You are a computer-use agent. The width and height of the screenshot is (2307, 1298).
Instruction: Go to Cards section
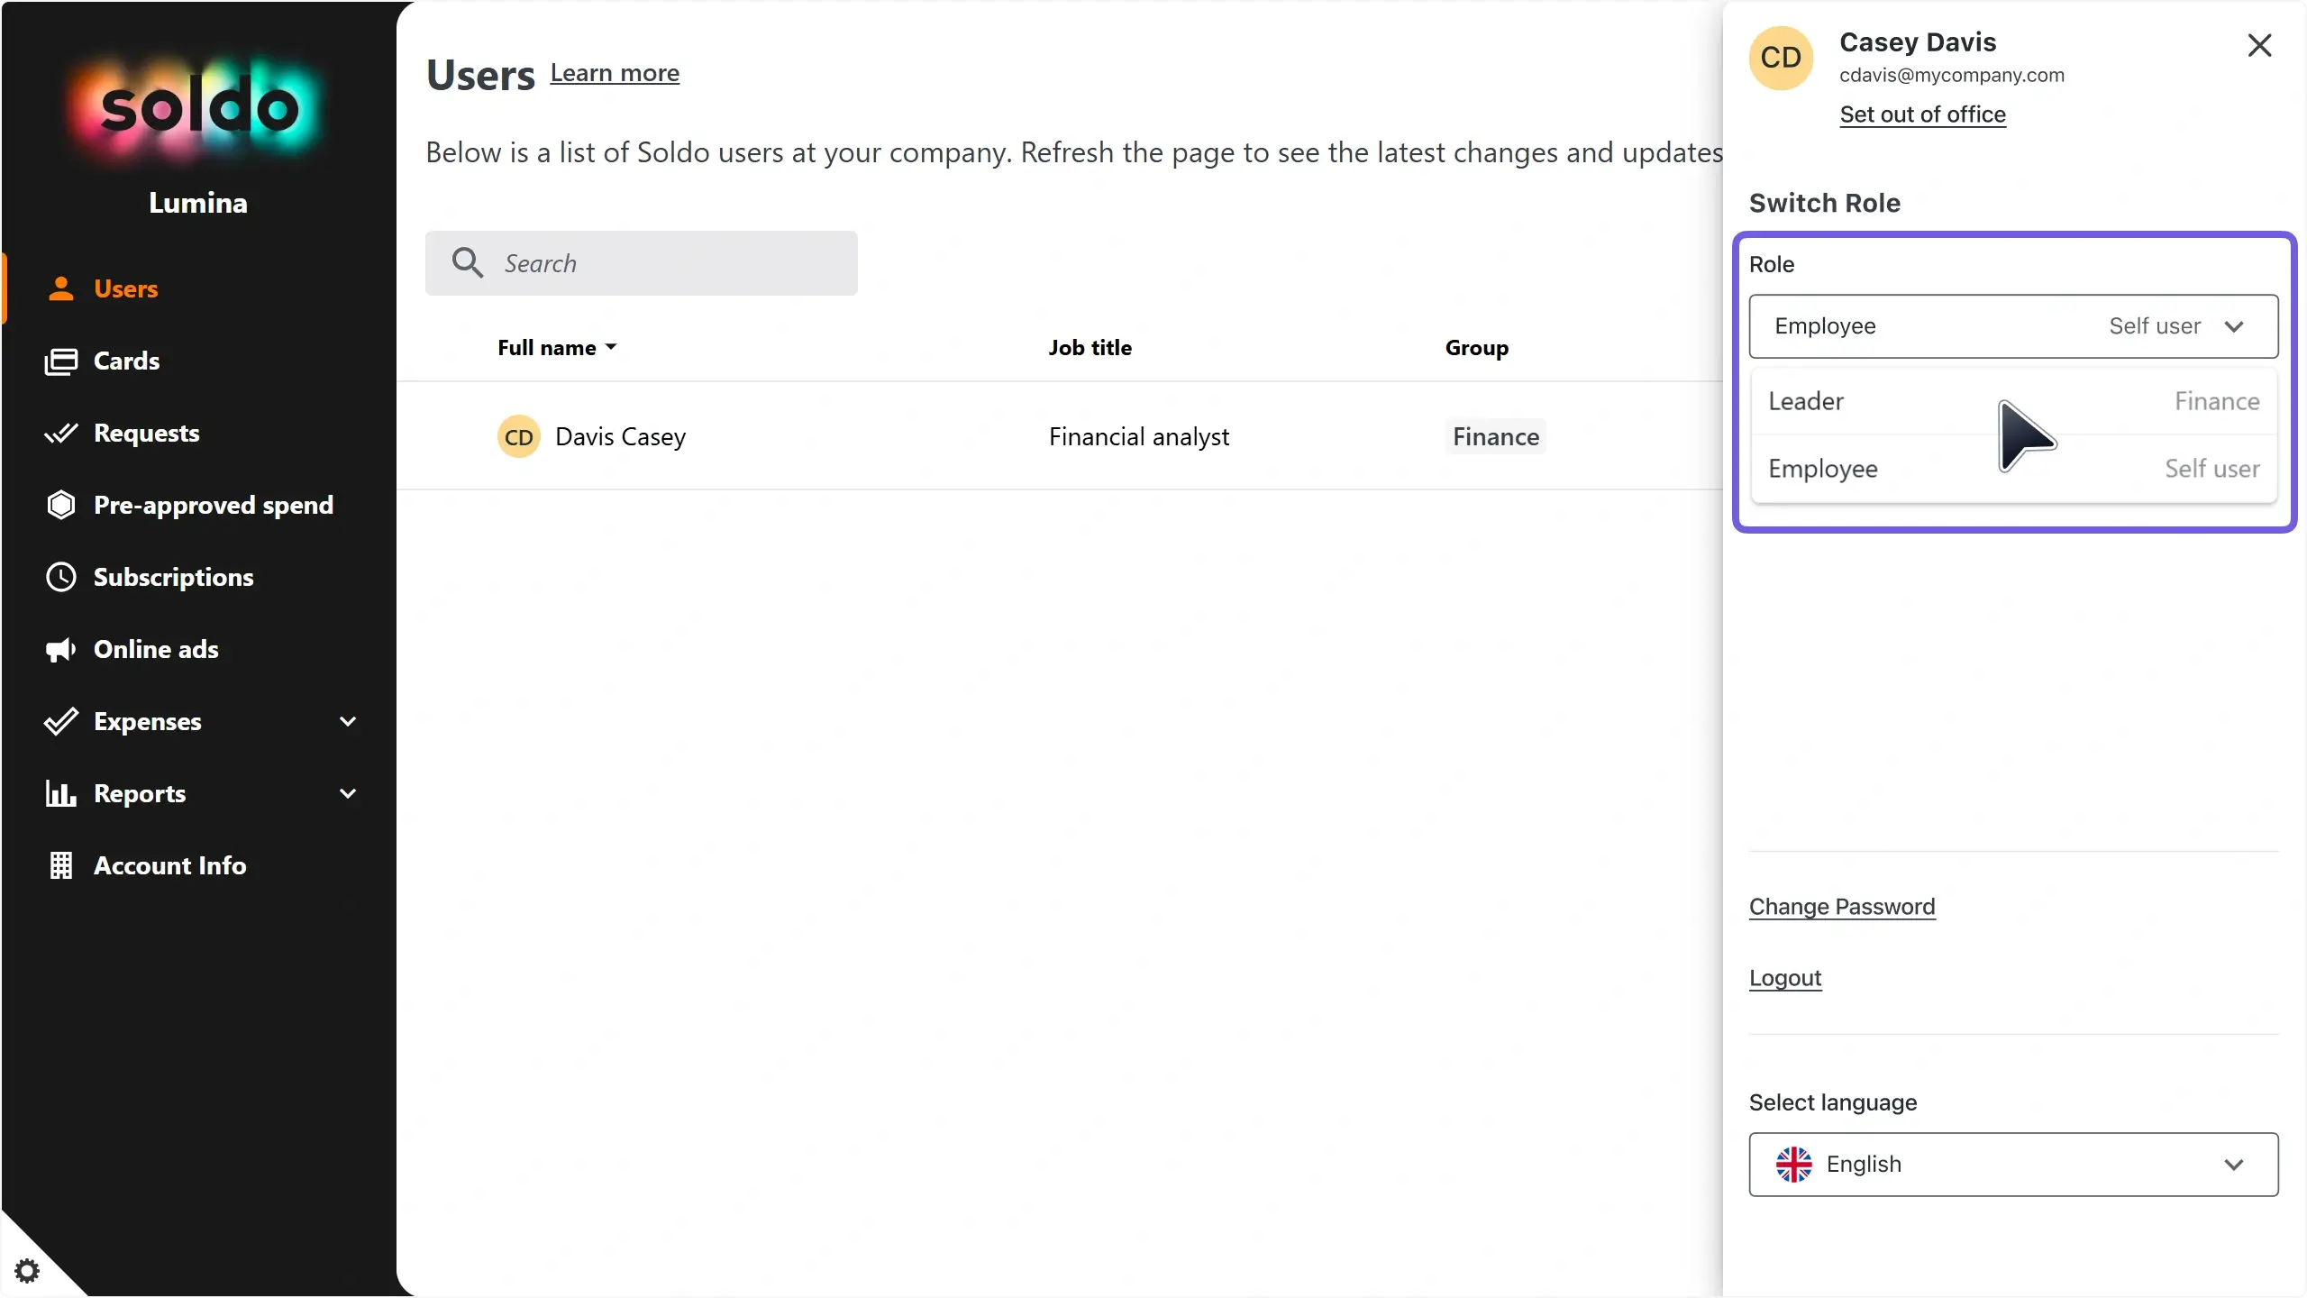pos(198,361)
